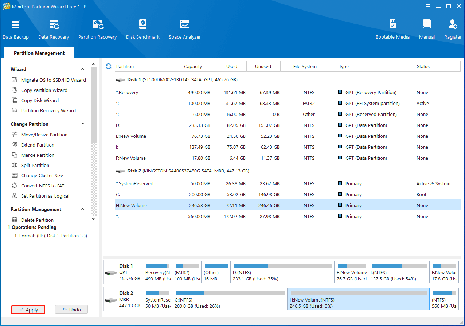Screen dimensions: 465x326
Task: Sort by the Unused column header
Action: click(263, 66)
